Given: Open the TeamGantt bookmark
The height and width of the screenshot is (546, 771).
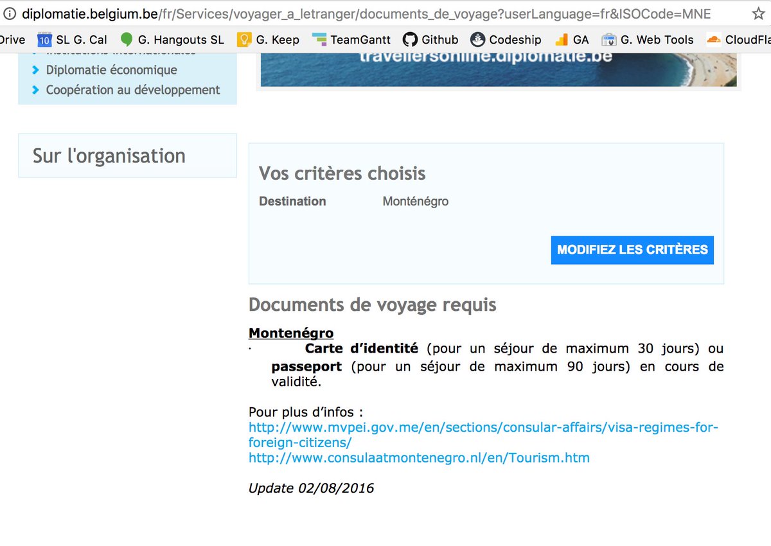Looking at the screenshot, I should click(351, 39).
